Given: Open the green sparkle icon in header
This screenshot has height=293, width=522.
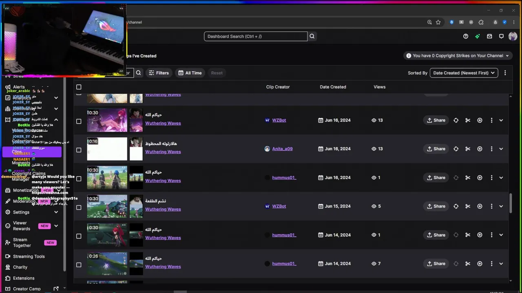Looking at the screenshot, I should (x=478, y=36).
